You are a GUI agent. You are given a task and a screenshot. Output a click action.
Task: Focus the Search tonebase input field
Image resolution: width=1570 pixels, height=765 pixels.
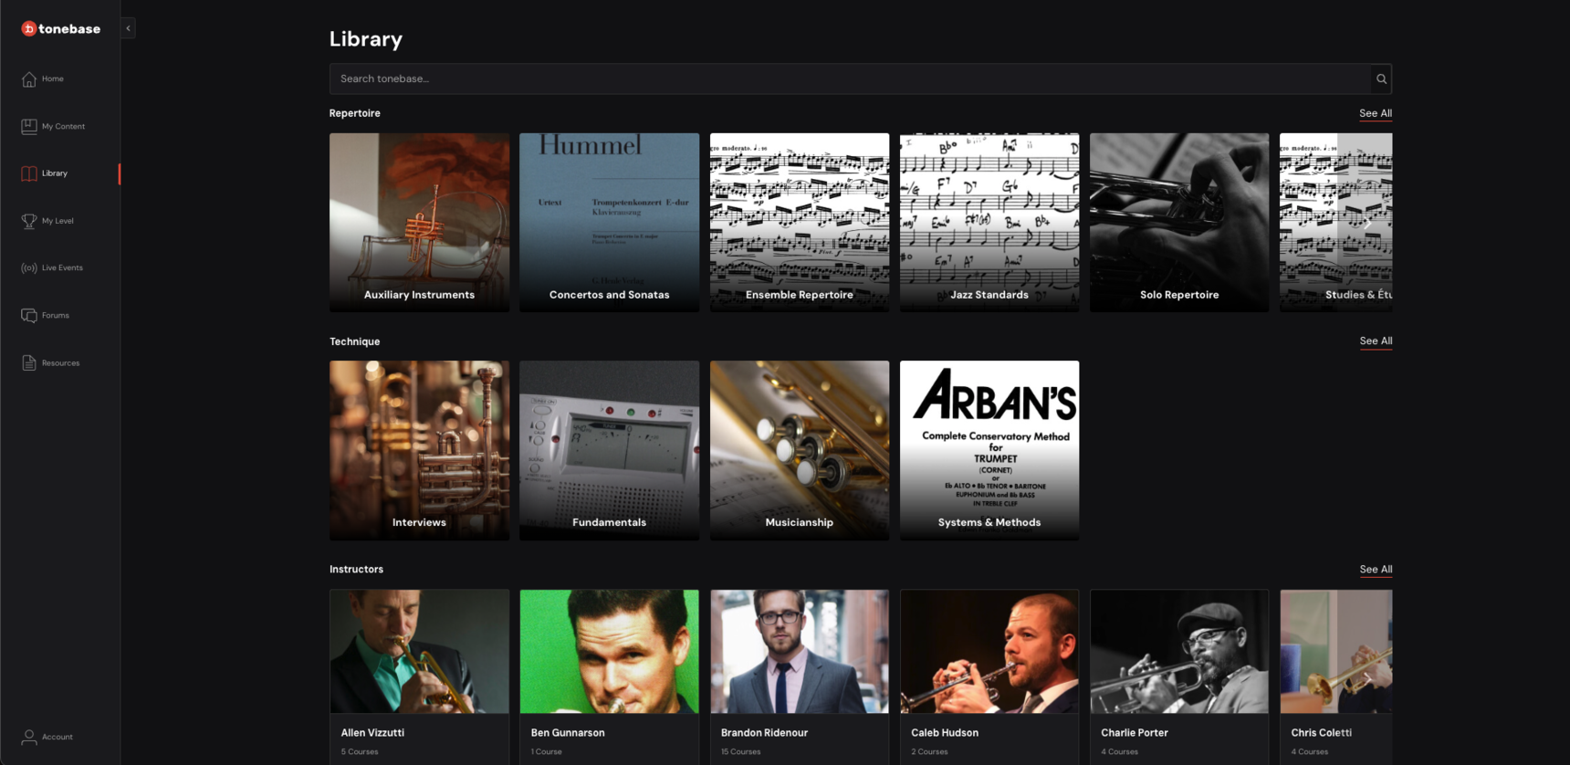pyautogui.click(x=850, y=79)
